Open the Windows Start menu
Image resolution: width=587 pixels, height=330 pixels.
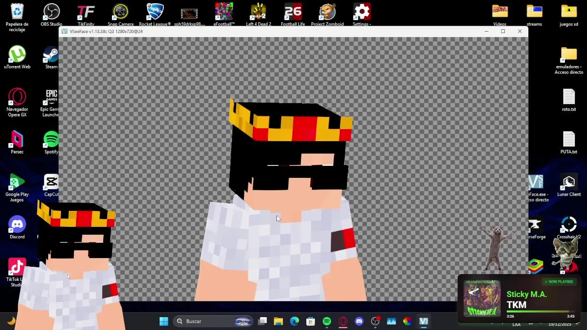(x=164, y=321)
